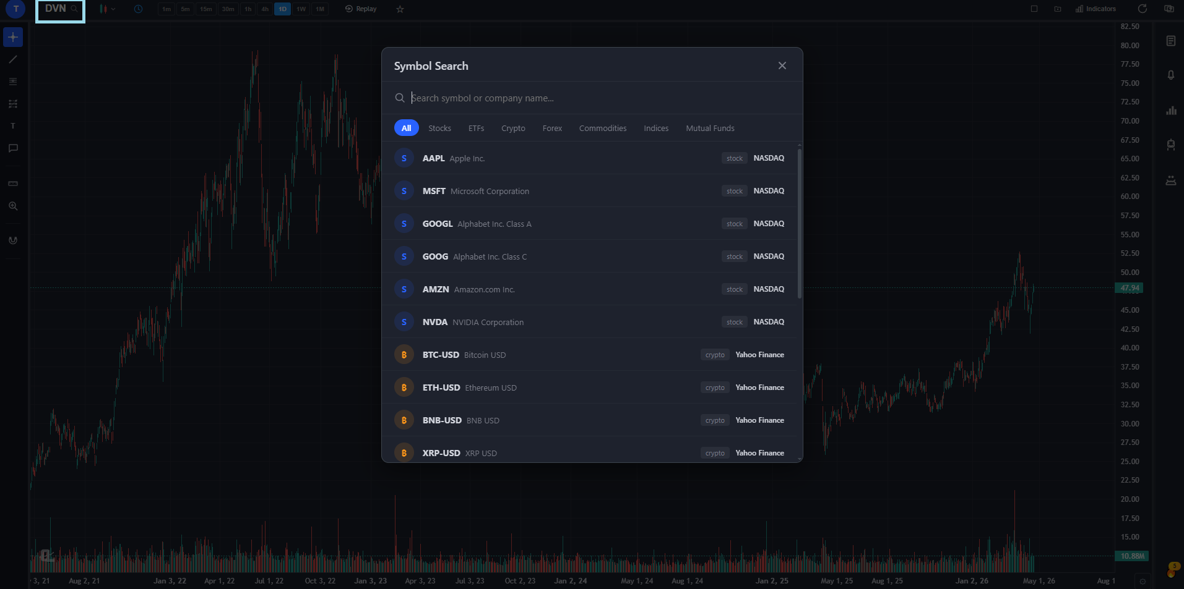Toggle the magnet snap tool
1184x589 pixels.
coord(13,240)
